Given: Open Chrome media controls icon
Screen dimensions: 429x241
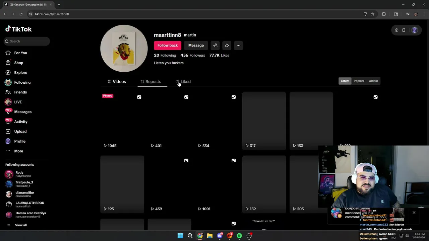Looking at the screenshot, I should click(408, 14).
